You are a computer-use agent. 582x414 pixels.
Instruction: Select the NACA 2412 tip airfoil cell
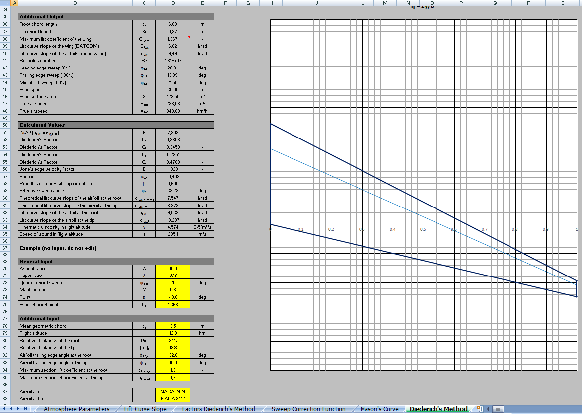click(173, 399)
